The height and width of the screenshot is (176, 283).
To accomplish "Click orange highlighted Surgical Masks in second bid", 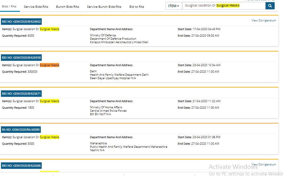I will coord(50,65).
